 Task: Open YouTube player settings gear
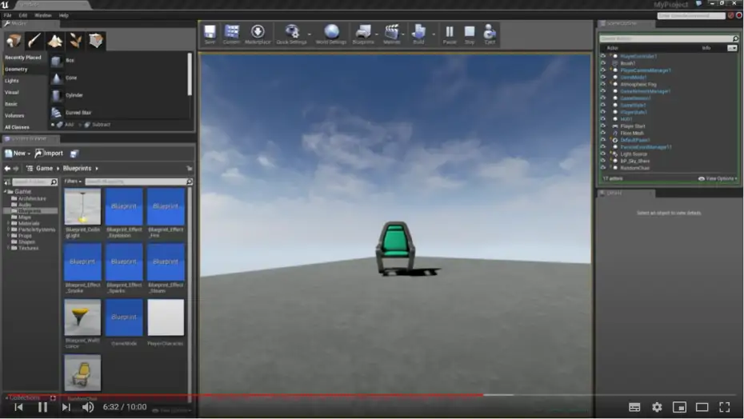[x=657, y=407]
